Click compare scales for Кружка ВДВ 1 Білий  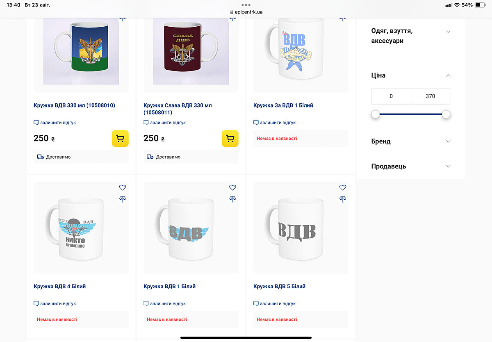232,199
